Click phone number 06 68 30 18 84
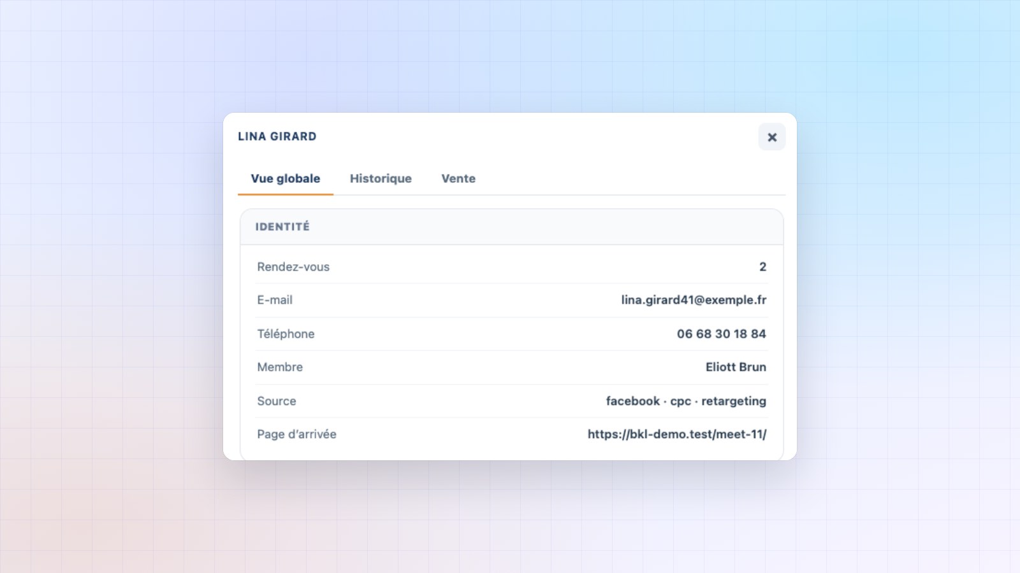Screen dimensions: 1020x573 722,334
